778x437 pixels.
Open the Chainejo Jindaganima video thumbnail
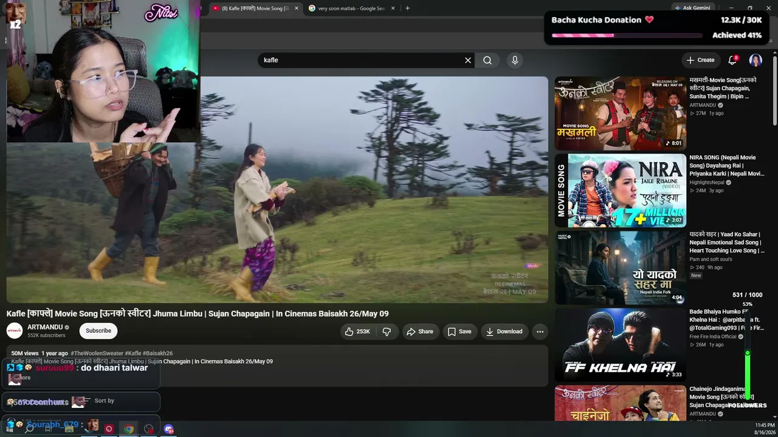pos(620,403)
